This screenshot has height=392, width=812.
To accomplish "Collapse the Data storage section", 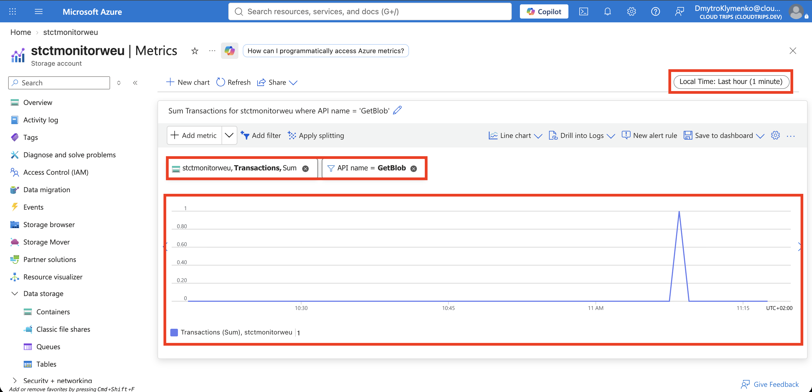I will click(x=14, y=293).
